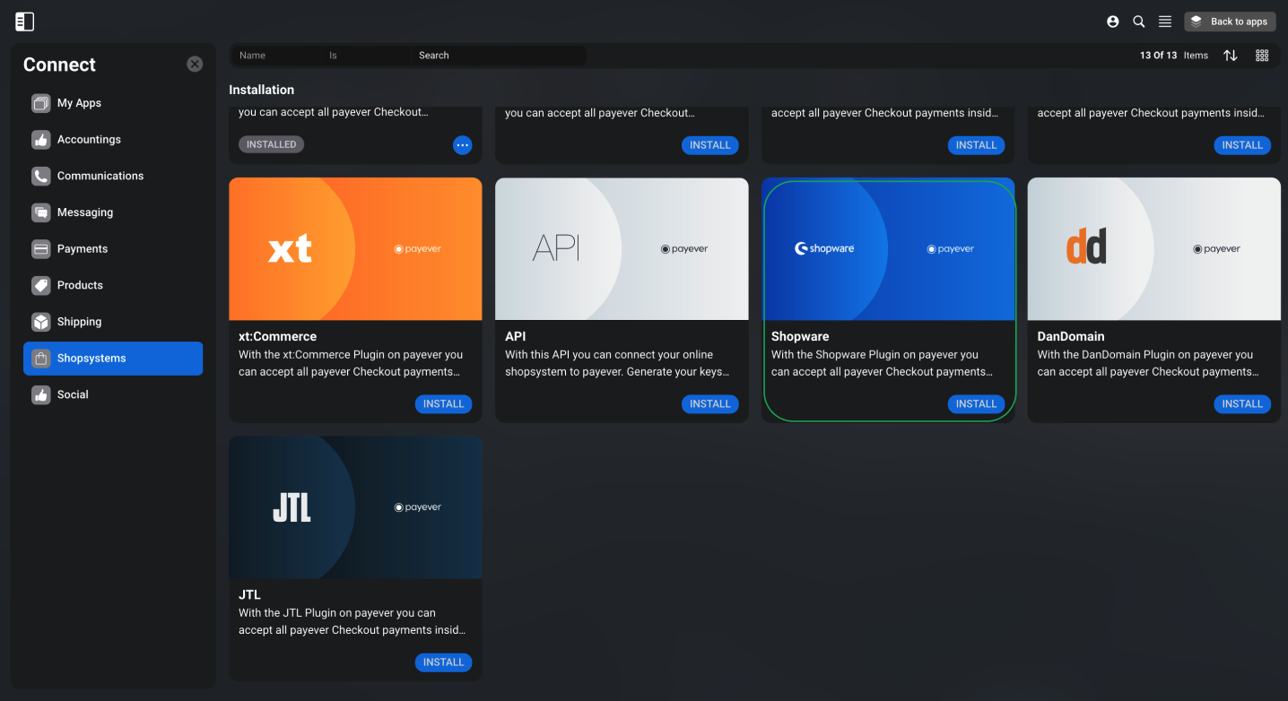Open the Is condition dropdown

click(368, 56)
